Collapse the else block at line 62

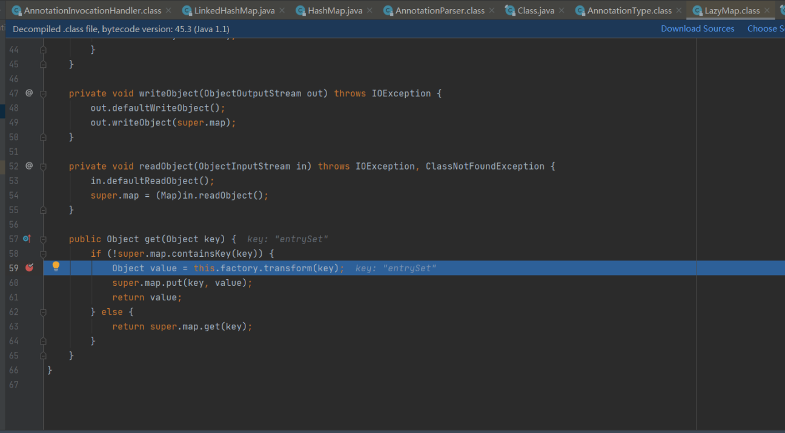coord(43,312)
